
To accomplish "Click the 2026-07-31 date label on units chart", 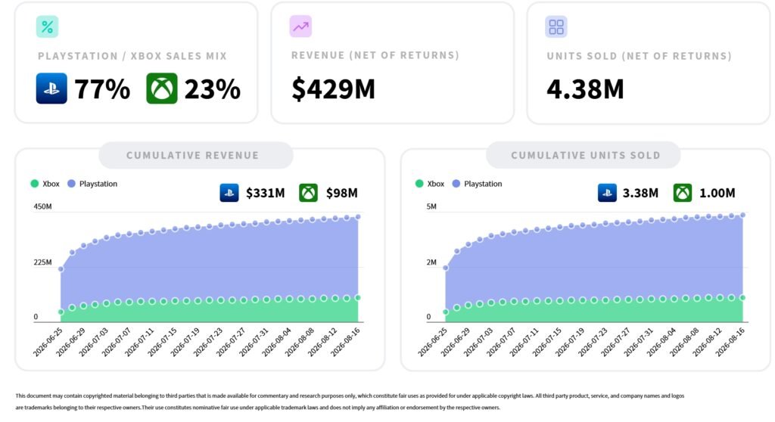I will pos(638,342).
